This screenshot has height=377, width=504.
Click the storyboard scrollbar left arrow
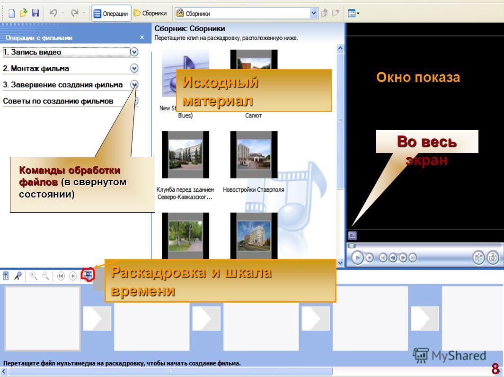[x=4, y=371]
